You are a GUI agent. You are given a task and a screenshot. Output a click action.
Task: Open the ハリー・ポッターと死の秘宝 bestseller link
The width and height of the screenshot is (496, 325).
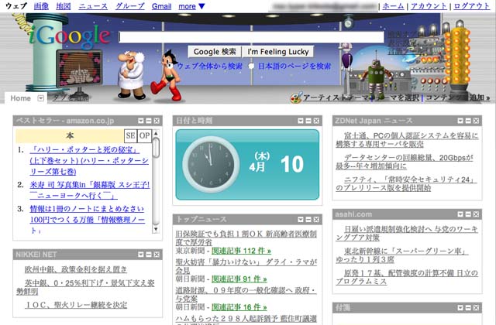point(89,160)
